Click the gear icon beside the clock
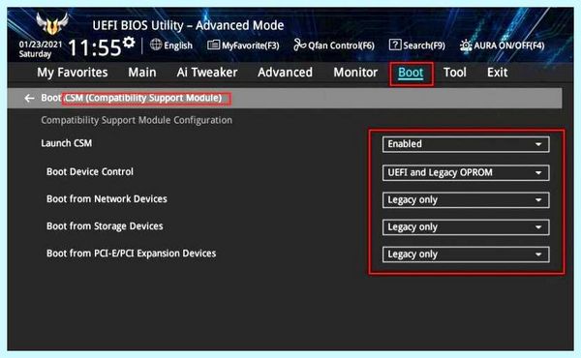 129,43
